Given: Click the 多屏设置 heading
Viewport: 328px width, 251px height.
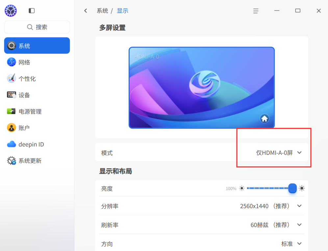Looking at the screenshot, I should coord(112,28).
